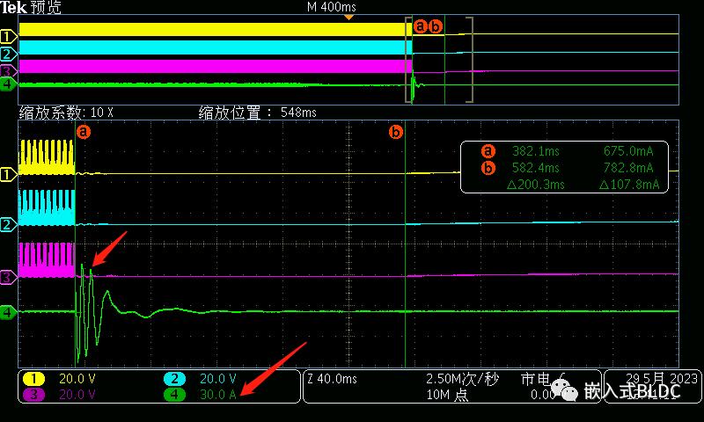Click cursor a icon in readout box
The height and width of the screenshot is (422, 704).
pos(488,151)
